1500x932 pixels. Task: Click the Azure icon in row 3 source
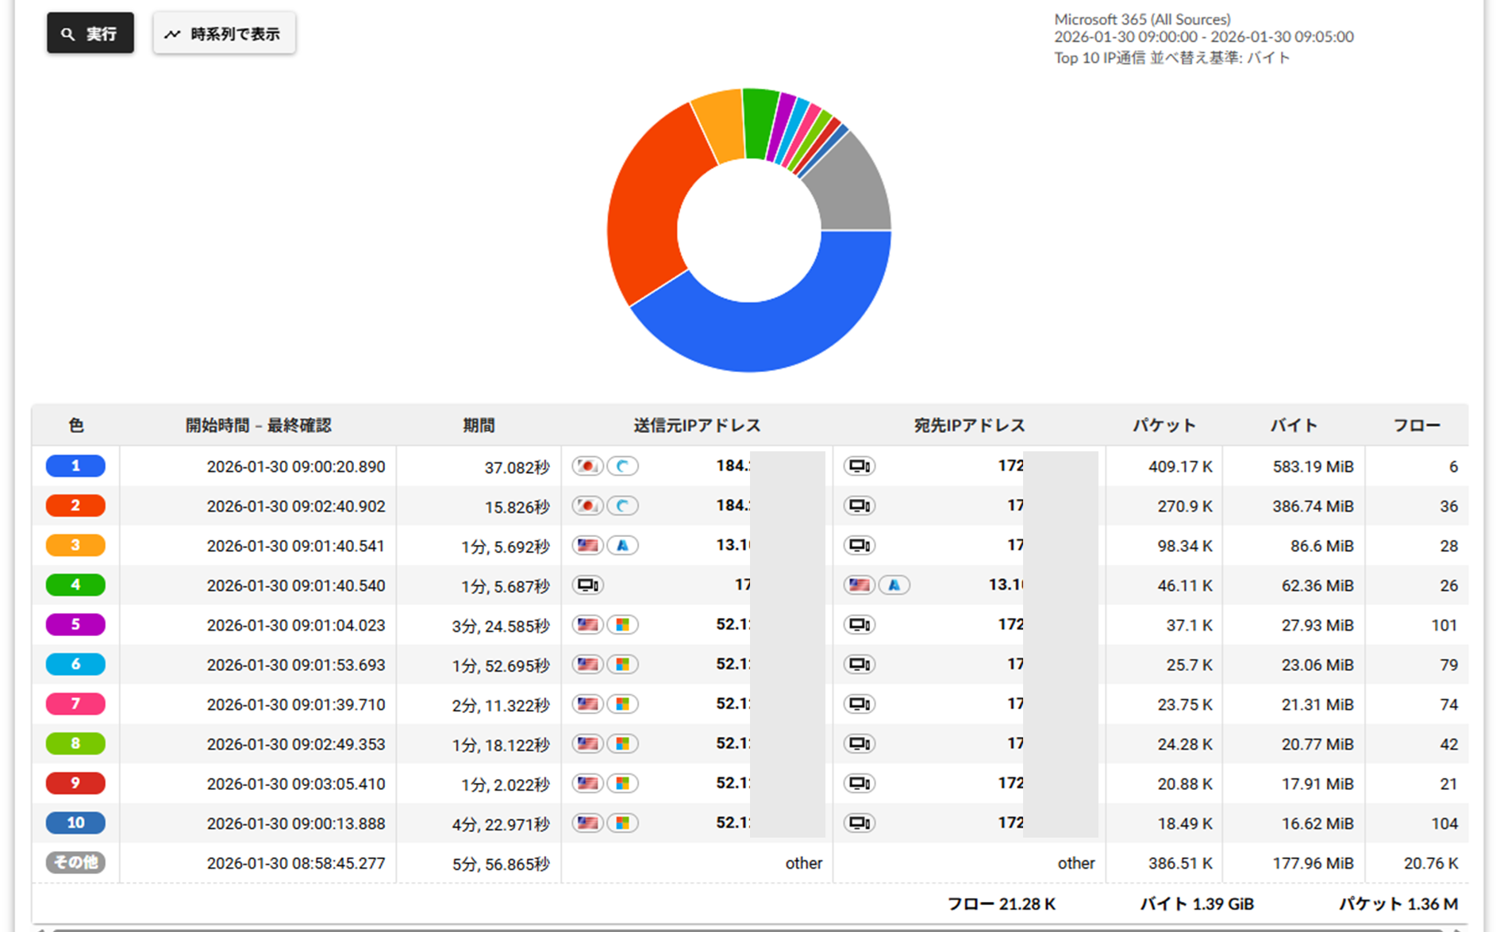pyautogui.click(x=623, y=546)
